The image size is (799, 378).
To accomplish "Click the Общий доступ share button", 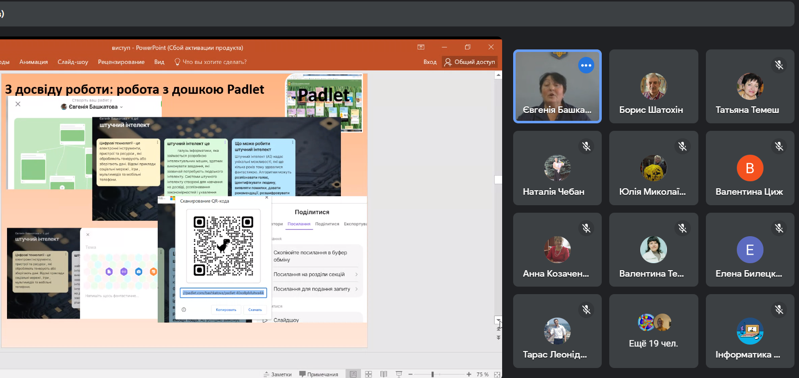I will click(x=470, y=62).
